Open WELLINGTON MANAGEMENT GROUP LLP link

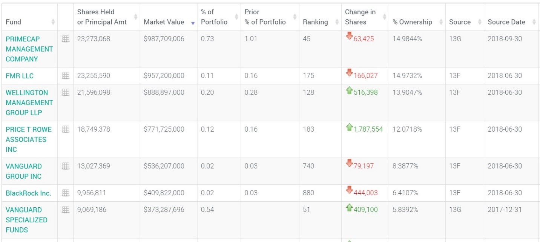[x=29, y=103]
